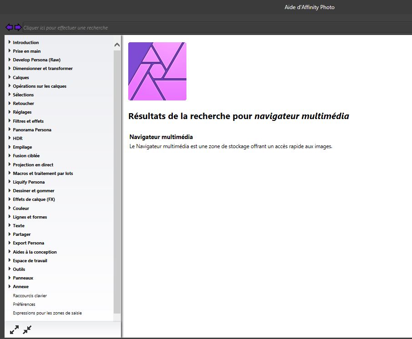Expand the Dimensionner et transformer arrow
Screen dimensions: 412x339
point(10,68)
